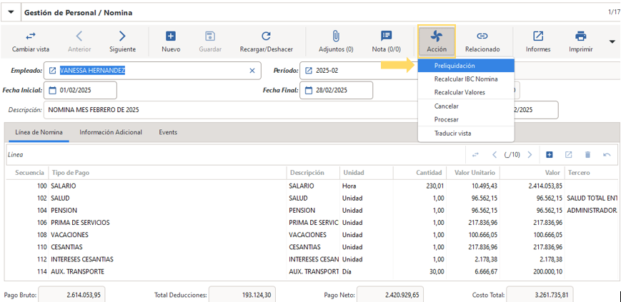Open Fecha Final calendar icon
This screenshot has width=621, height=302.
click(x=309, y=90)
